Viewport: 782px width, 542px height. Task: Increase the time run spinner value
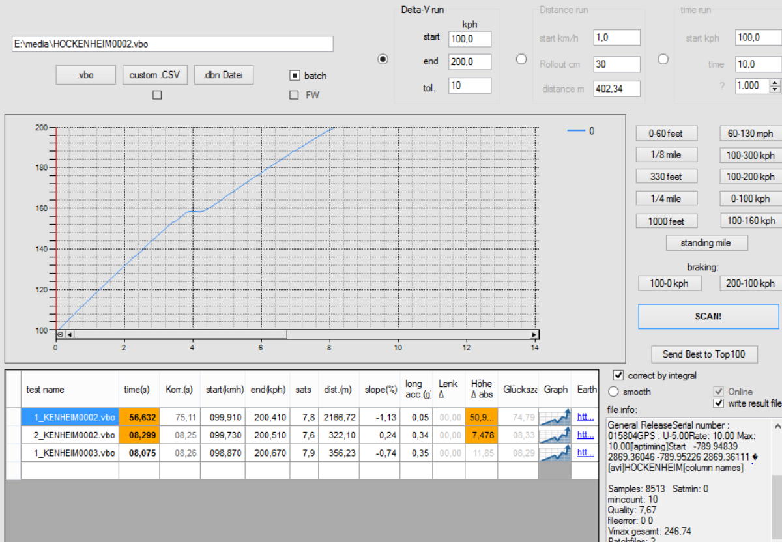click(775, 83)
